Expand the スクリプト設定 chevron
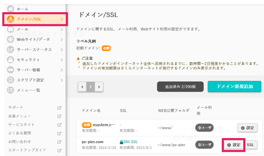Image resolution: width=264 pixels, height=156 pixels. [62, 80]
